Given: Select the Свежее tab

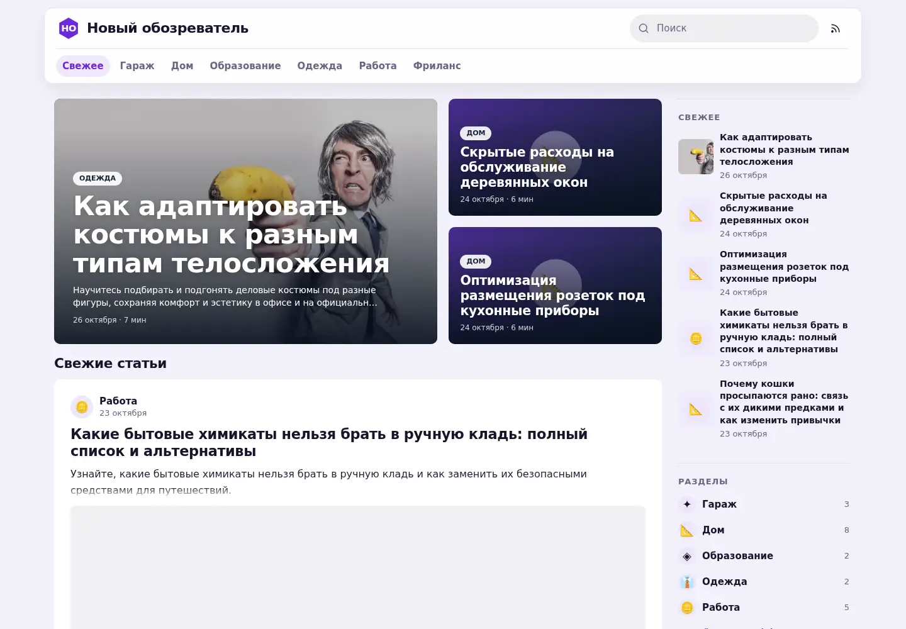Looking at the screenshot, I should [x=83, y=66].
